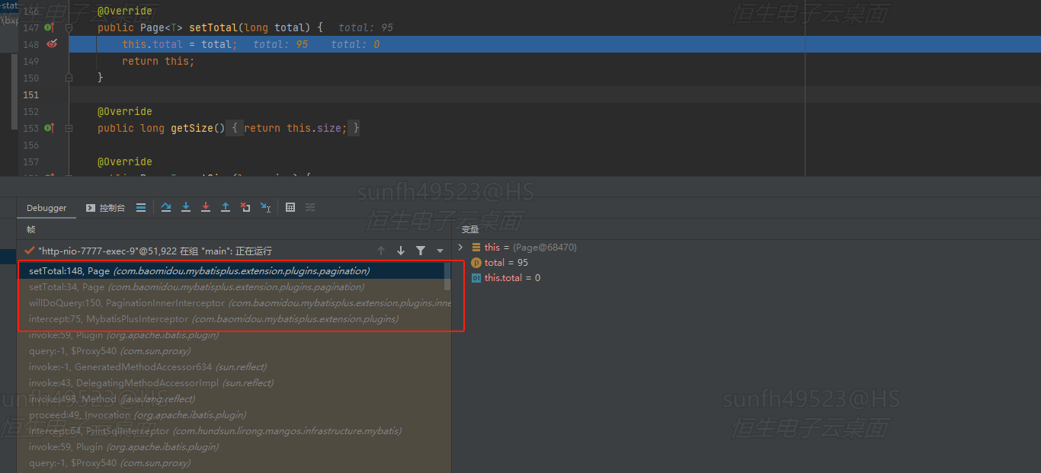Expand the folded getSize method on line 153
Screen dimensions: 1041x473
point(69,128)
